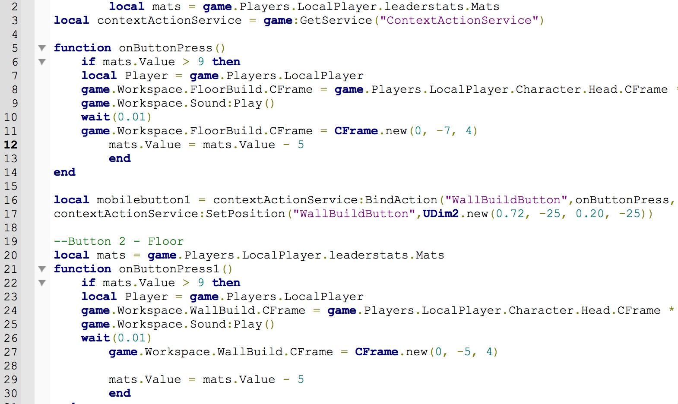This screenshot has height=404, width=678.
Task: Click 'Character.Head.CFrame' on line 24
Action: pyautogui.click(x=584, y=310)
